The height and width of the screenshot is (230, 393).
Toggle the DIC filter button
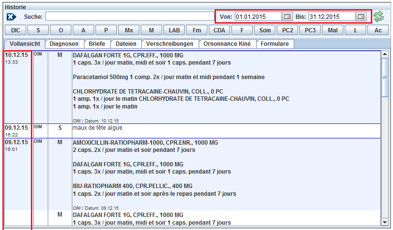pyautogui.click(x=15, y=30)
